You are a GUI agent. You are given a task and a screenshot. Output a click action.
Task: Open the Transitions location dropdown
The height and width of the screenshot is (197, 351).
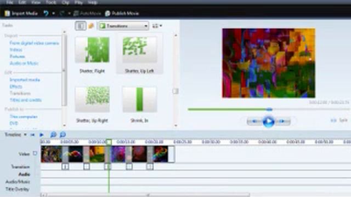124,26
